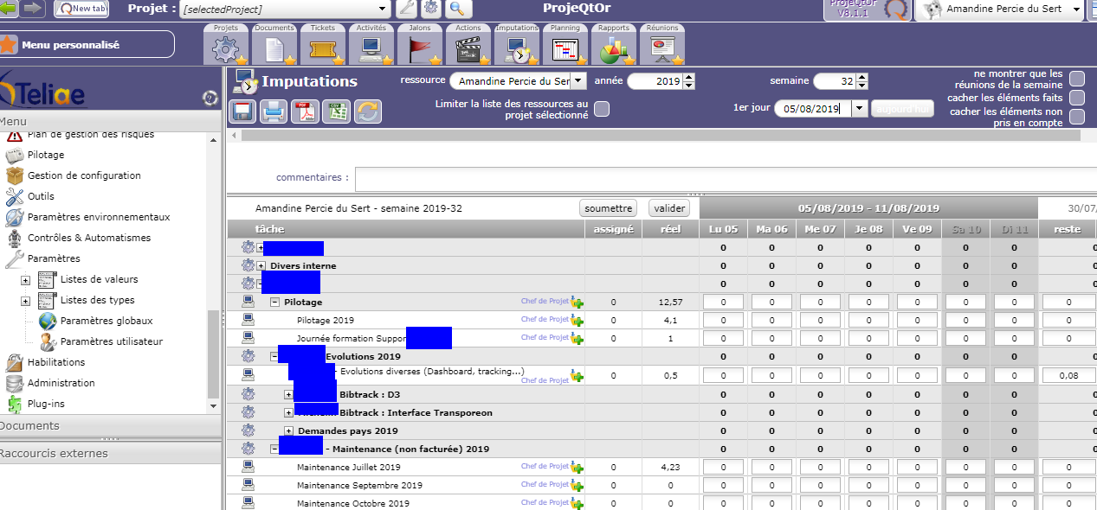Viewport: 1097px width, 510px height.
Task: Export imputations to CSV
Action: 336,112
